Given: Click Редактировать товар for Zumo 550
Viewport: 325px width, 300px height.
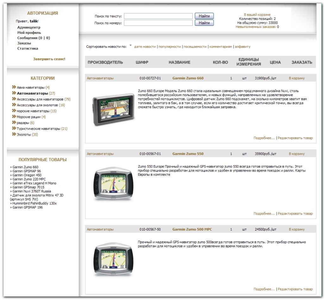Looking at the screenshot, I should (295, 213).
